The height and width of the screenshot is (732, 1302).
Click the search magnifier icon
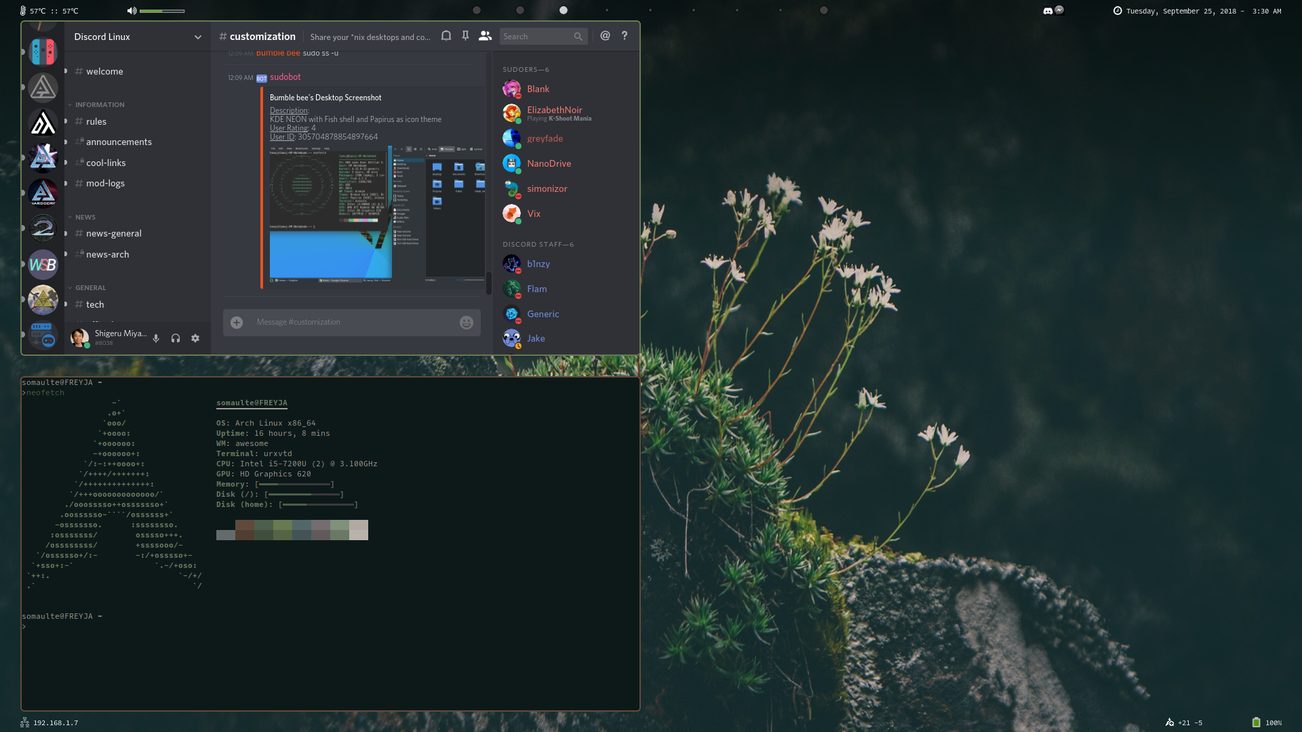[578, 37]
